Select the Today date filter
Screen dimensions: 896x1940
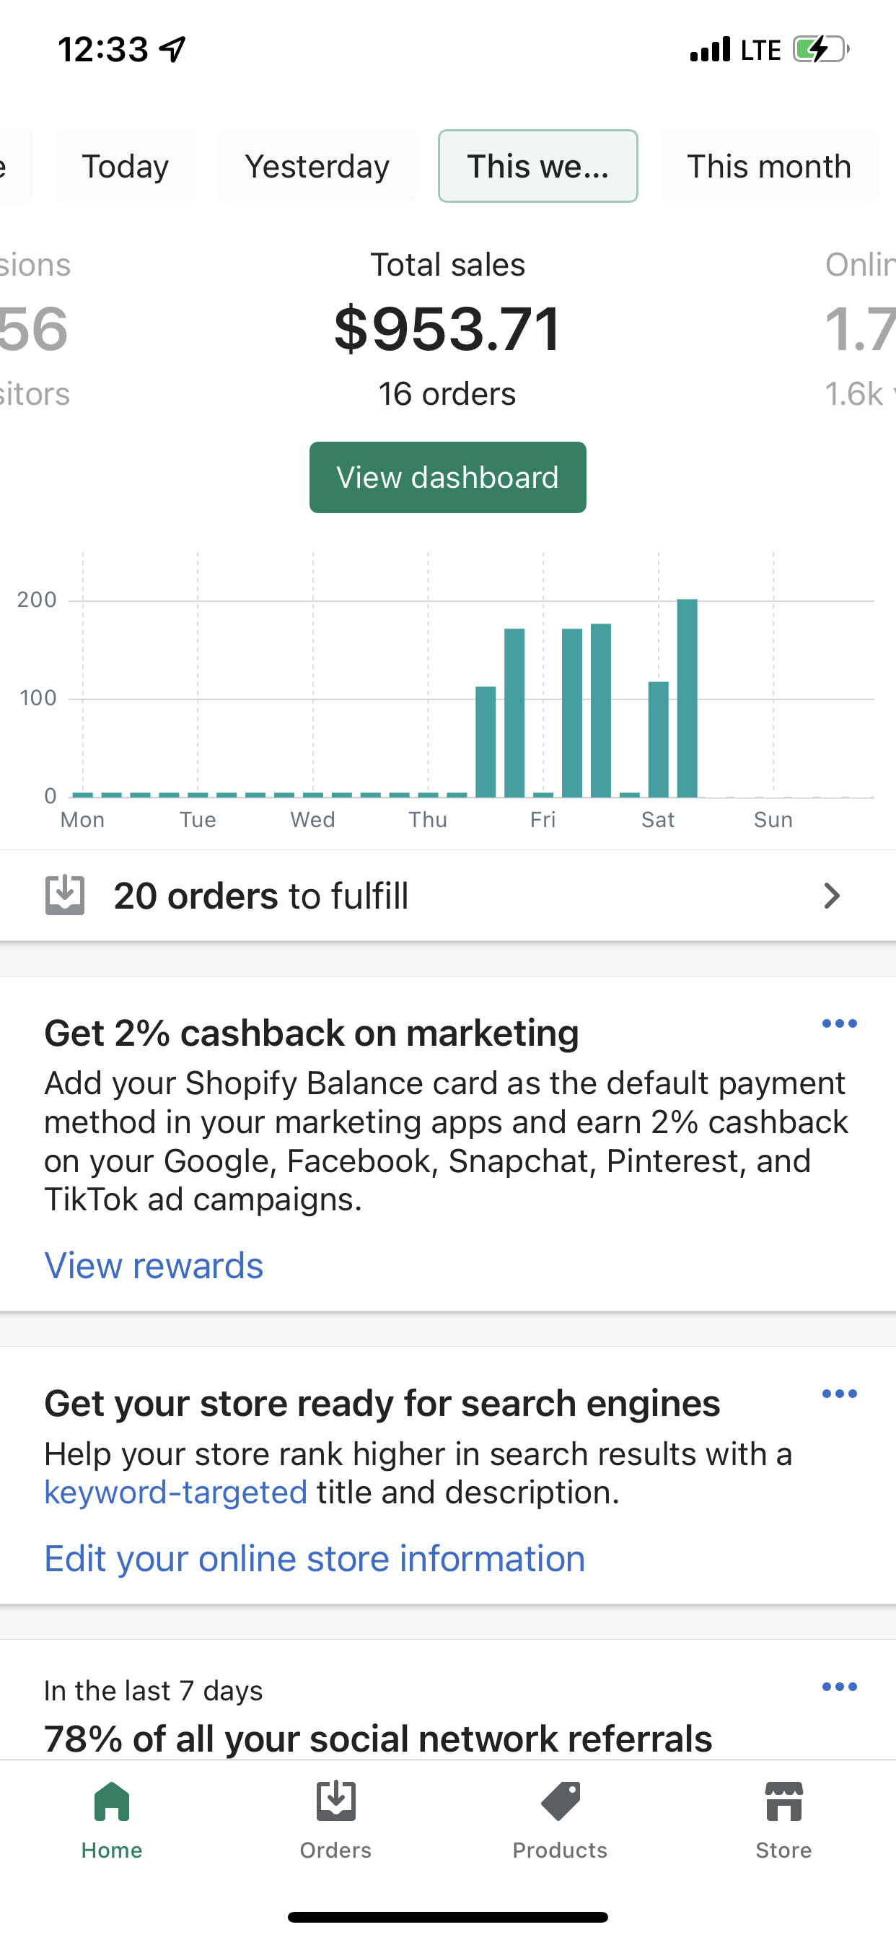(125, 167)
